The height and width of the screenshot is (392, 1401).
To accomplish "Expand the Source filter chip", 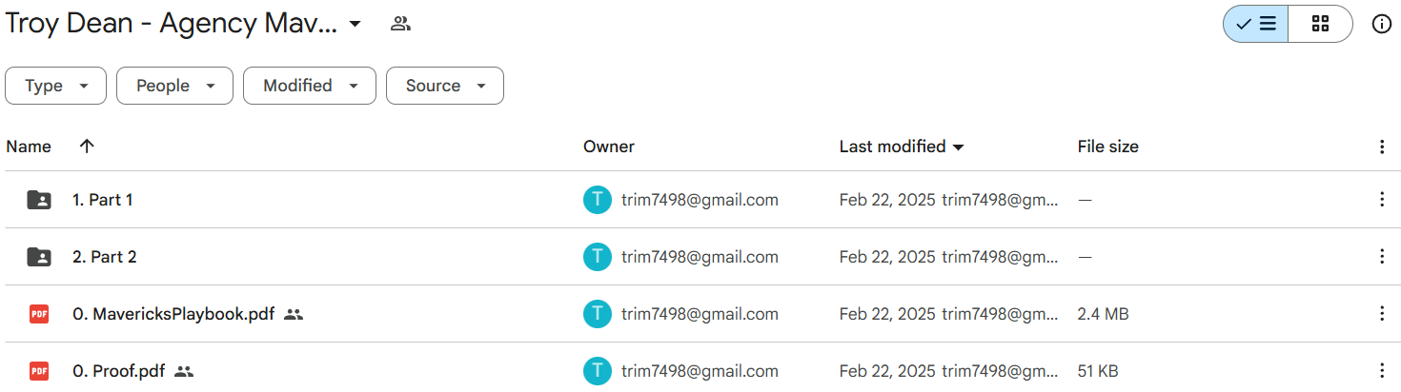I will tap(444, 86).
